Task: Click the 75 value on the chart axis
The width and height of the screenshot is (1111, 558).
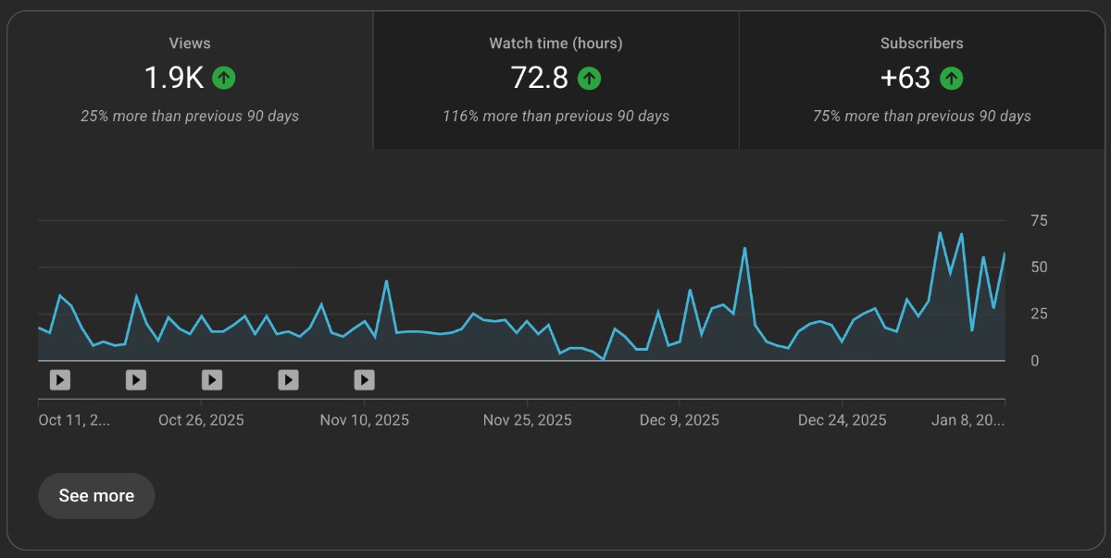Action: point(1040,220)
